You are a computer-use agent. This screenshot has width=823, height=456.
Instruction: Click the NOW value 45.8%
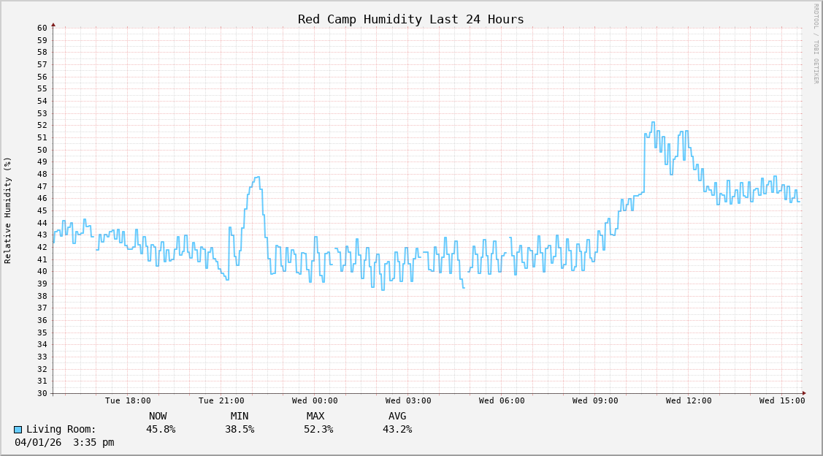161,430
